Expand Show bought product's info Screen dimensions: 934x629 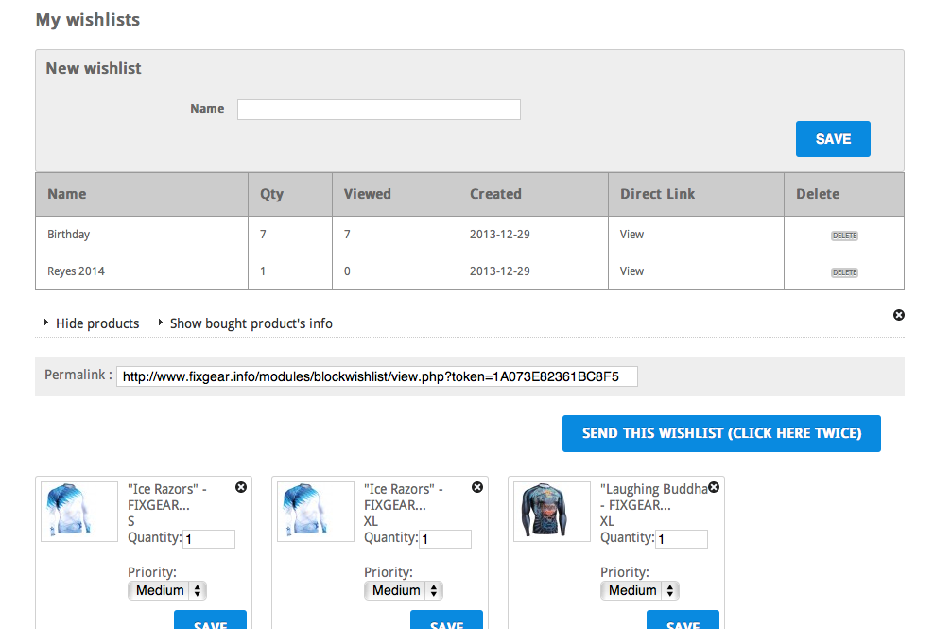pos(251,323)
